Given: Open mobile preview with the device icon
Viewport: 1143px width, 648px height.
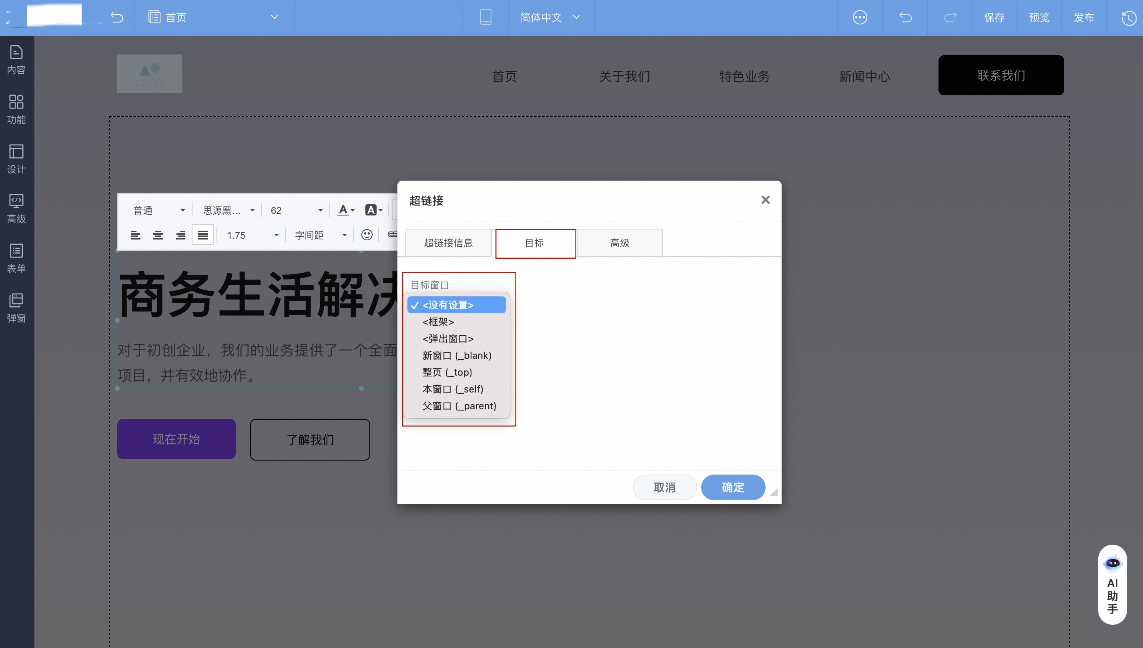Looking at the screenshot, I should click(x=485, y=17).
